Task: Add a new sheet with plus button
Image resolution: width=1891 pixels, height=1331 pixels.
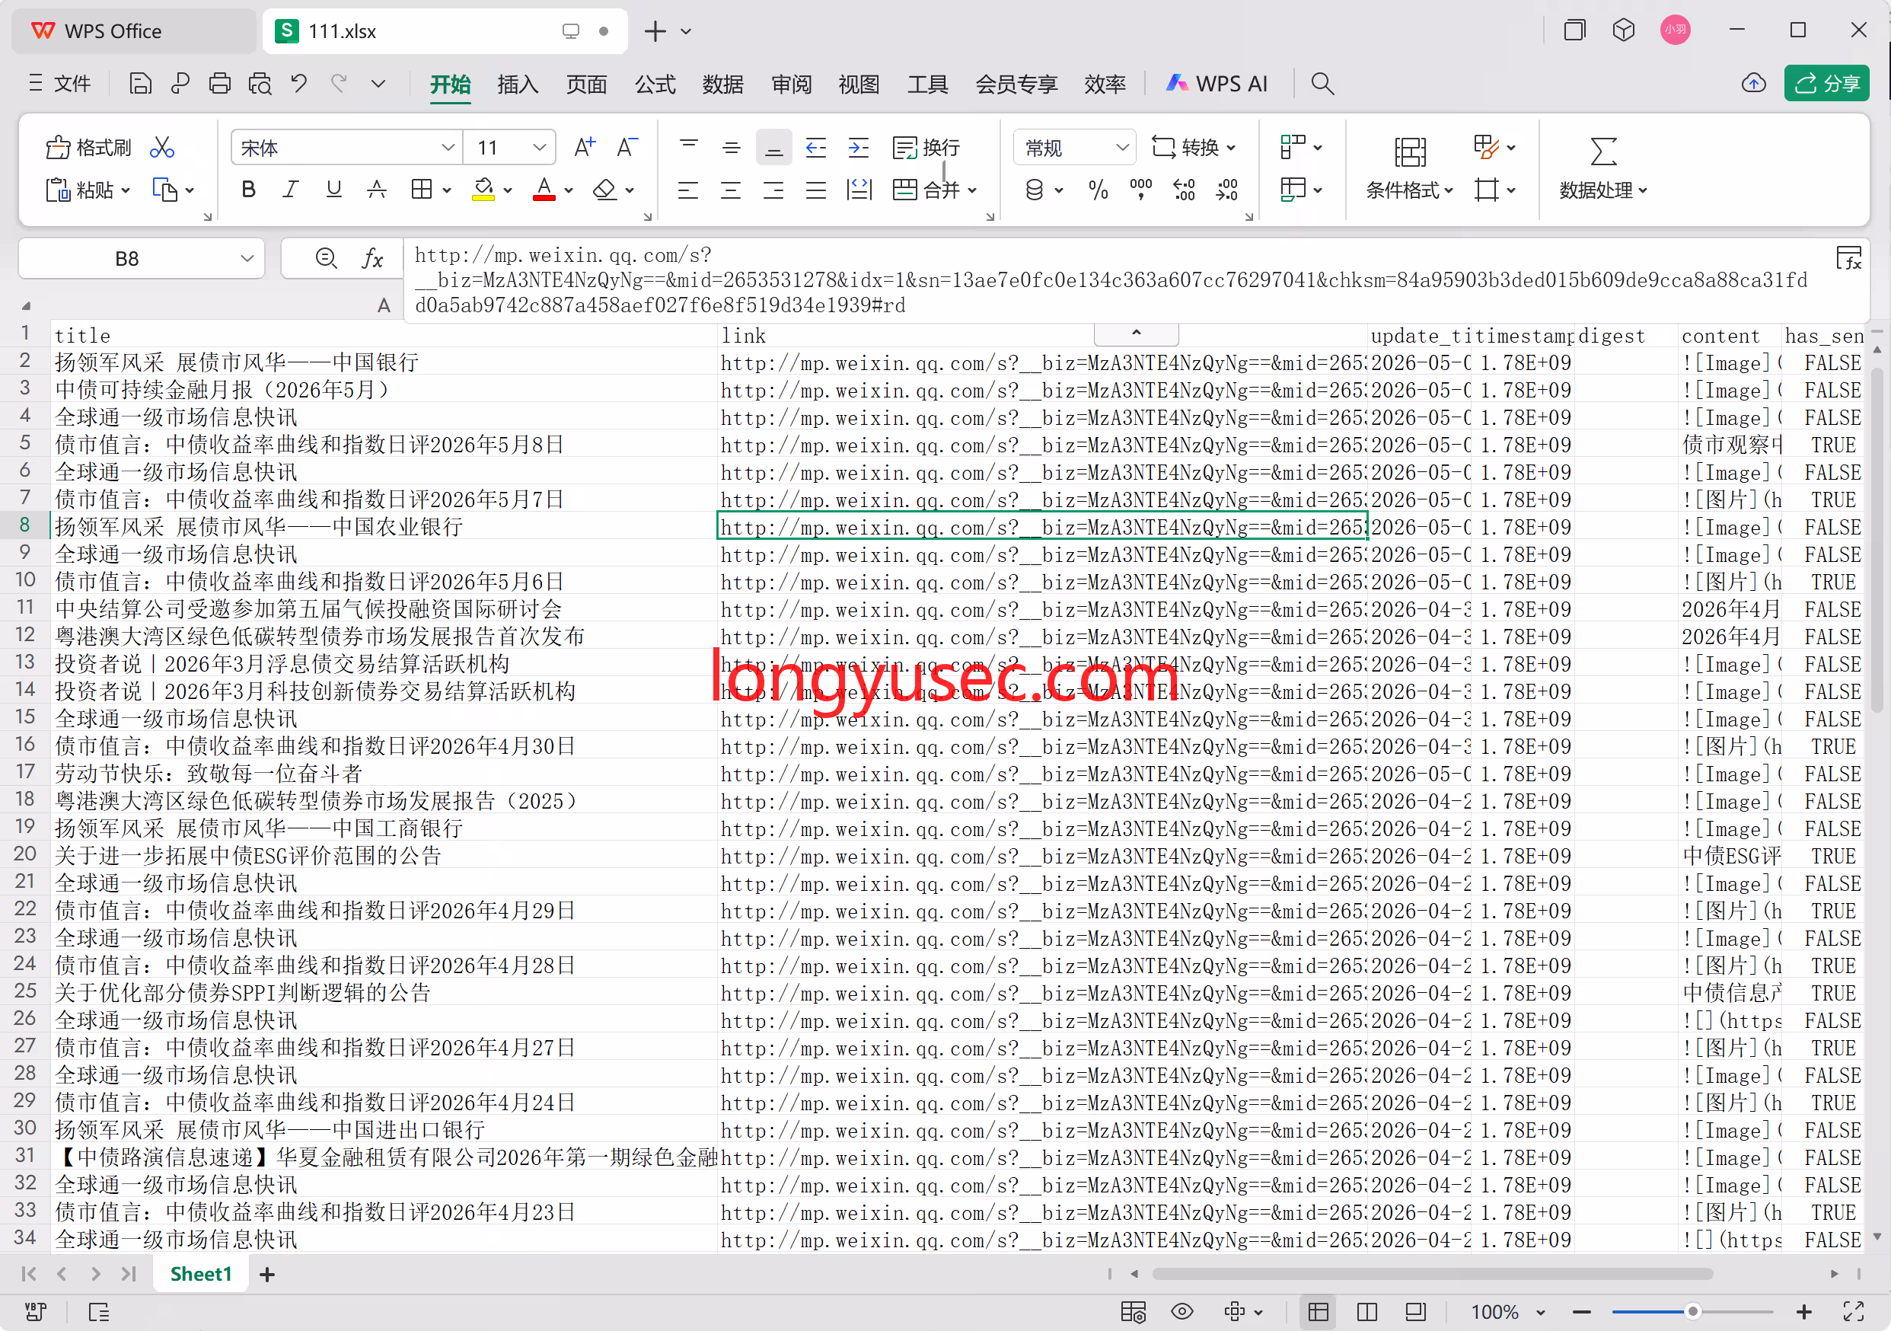Action: 267,1274
